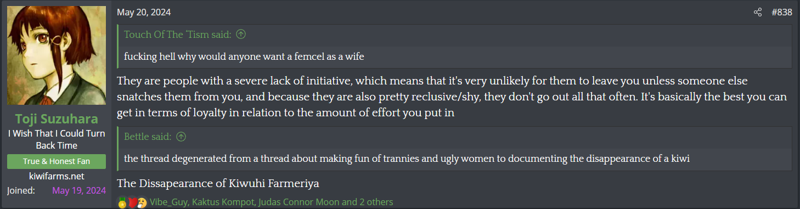Open Toji Suzuhara's profile via username
Image resolution: width=800 pixels, height=209 pixels.
[x=57, y=119]
